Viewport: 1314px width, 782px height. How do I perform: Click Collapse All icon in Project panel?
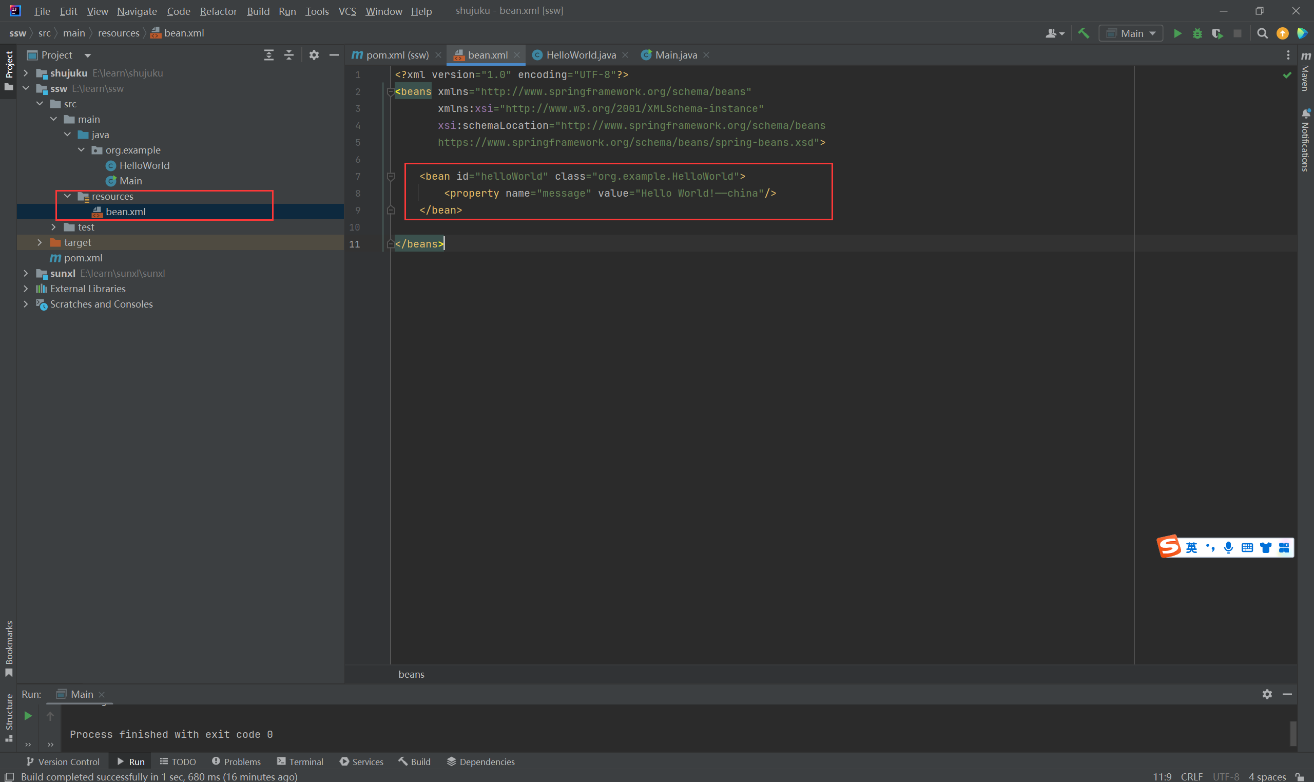(x=288, y=55)
